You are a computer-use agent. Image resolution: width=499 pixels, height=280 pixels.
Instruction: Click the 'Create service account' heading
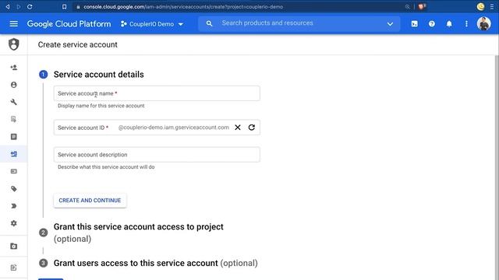click(78, 45)
